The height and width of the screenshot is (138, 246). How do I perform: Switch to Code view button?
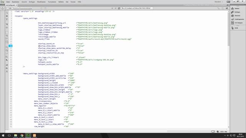pos(10,8)
